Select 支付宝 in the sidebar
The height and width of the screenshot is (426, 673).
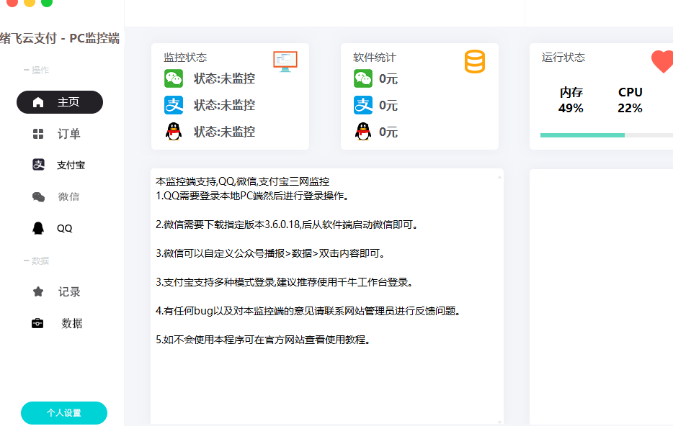click(x=60, y=165)
